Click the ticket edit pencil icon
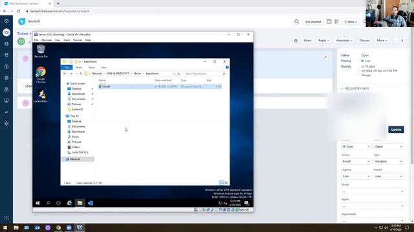The image size is (414, 232). [x=325, y=57]
